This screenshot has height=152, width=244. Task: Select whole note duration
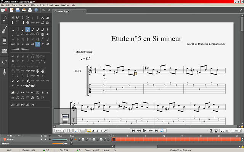(x=13, y=30)
